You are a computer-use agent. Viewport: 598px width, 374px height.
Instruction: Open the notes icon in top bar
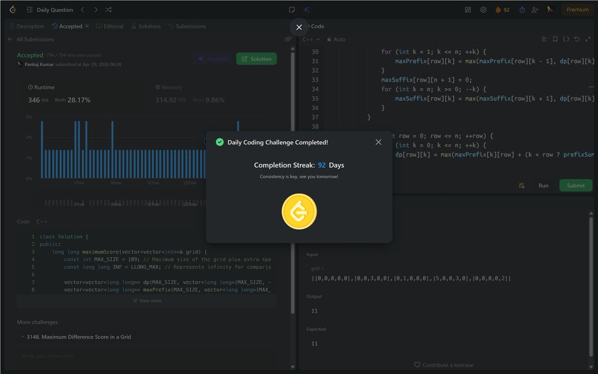click(x=292, y=9)
